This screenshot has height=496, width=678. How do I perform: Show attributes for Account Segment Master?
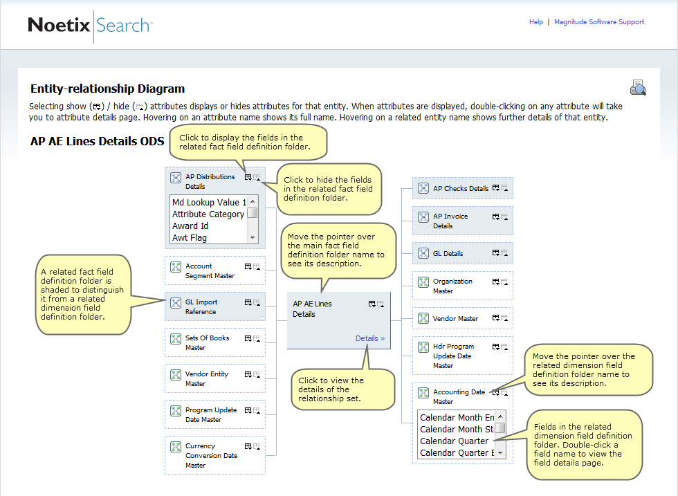point(248,266)
